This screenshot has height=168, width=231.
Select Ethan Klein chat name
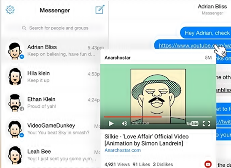click(x=41, y=99)
